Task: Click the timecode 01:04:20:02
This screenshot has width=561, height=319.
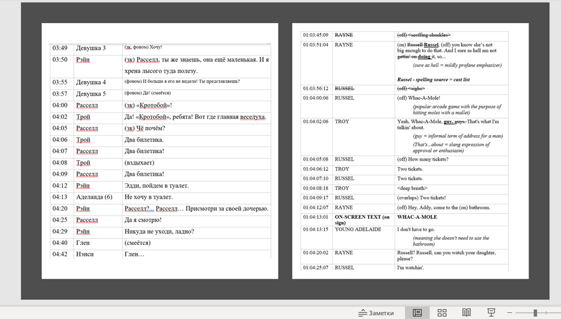Action: (x=315, y=253)
